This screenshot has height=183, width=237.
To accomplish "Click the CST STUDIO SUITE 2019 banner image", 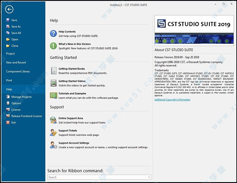I will pos(194,30).
